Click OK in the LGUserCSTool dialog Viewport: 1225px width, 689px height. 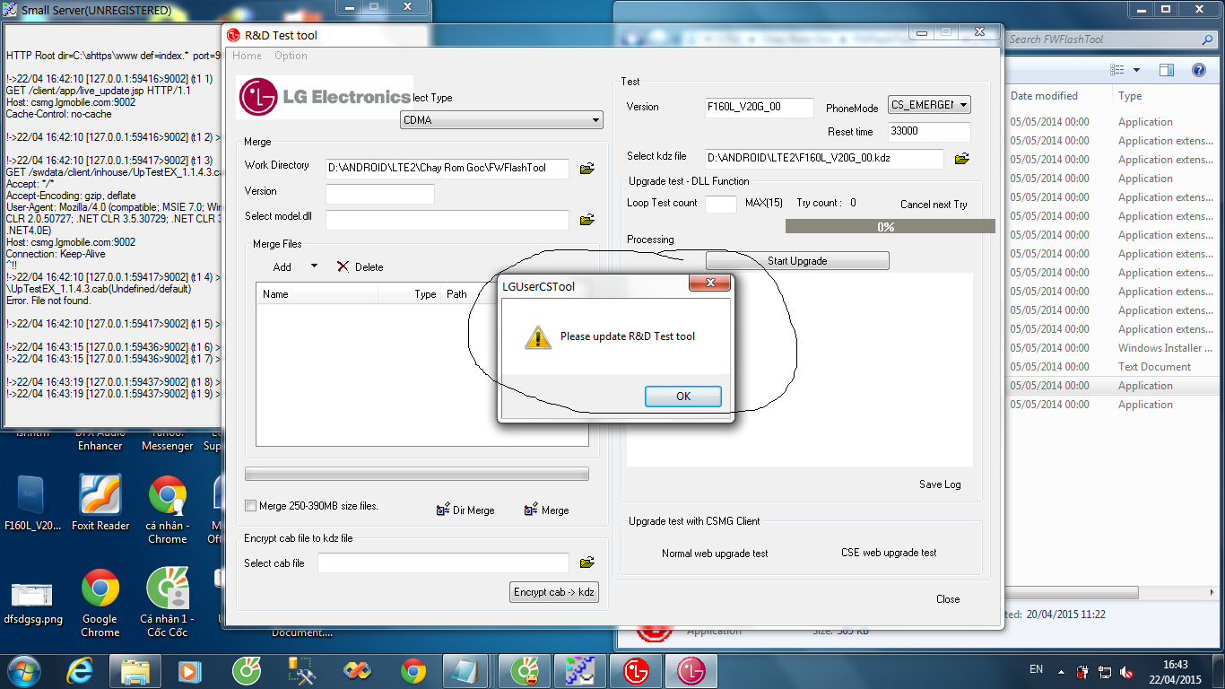click(x=683, y=397)
